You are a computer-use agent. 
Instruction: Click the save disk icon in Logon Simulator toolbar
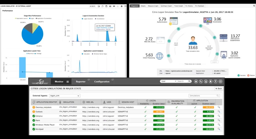click(x=106, y=6)
